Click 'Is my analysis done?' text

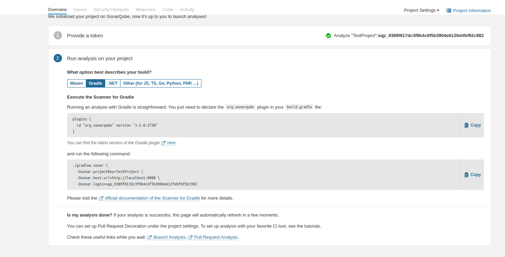click(x=90, y=215)
